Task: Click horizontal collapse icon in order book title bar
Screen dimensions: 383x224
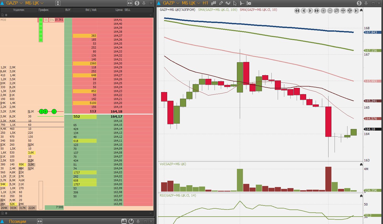Action: coord(130,3)
